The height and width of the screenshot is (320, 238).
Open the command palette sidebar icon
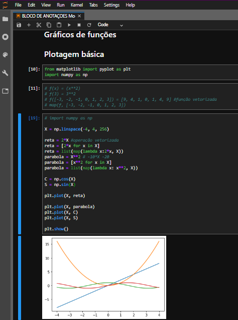(x=6, y=55)
